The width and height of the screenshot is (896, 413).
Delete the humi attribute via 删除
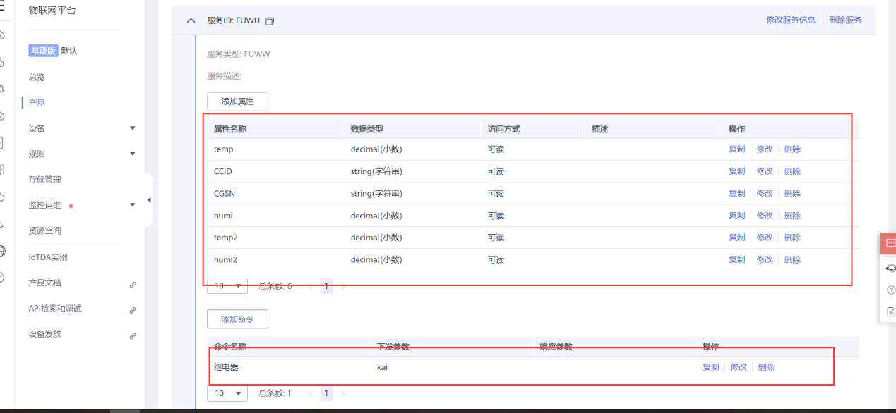tap(792, 216)
